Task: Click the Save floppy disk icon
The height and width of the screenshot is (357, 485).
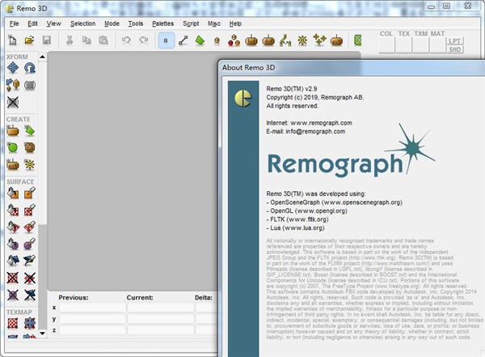Action: 46,40
